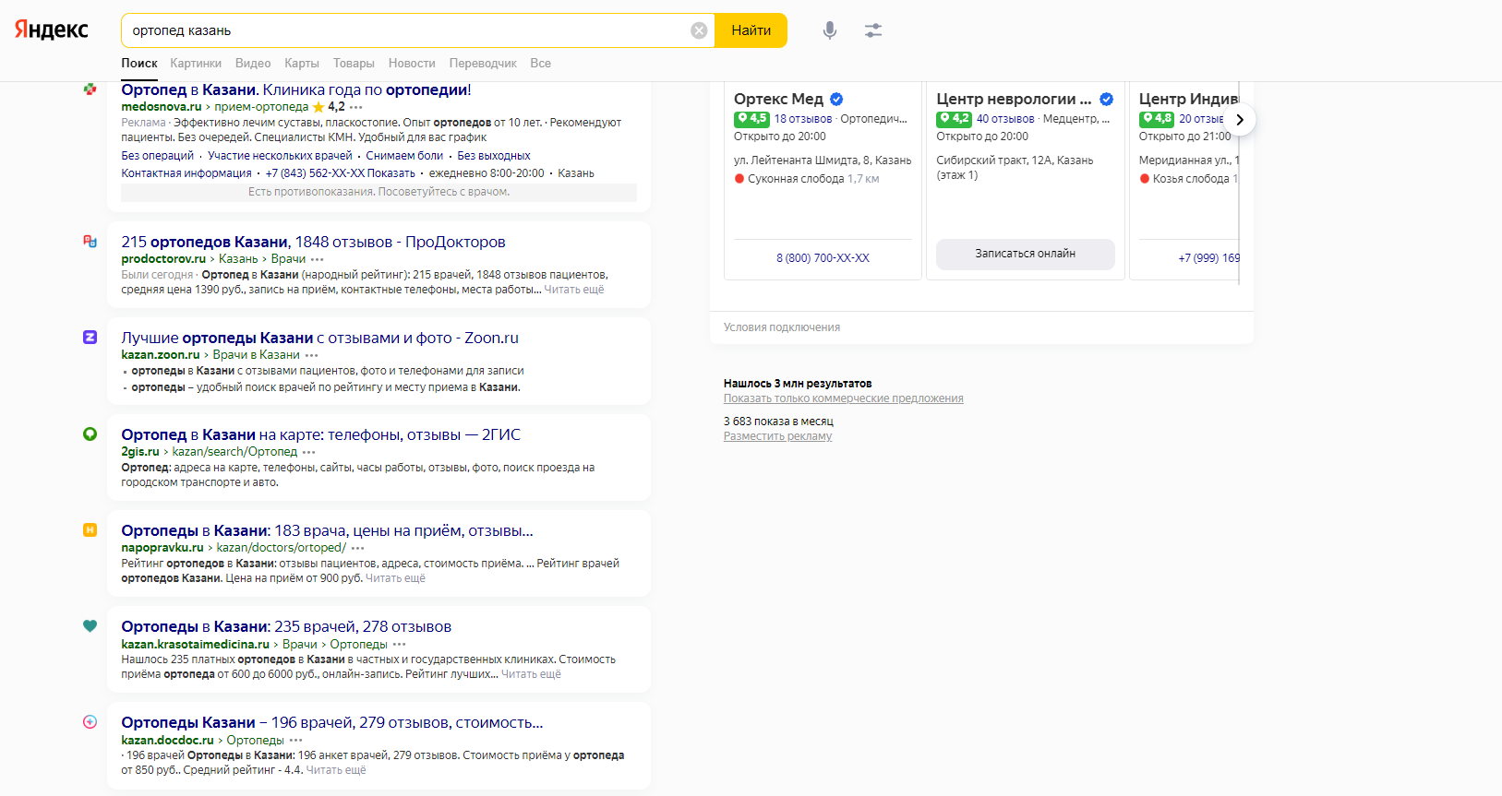The height and width of the screenshot is (796, 1502).
Task: Click the Без операций sitelink
Action: pos(157,156)
